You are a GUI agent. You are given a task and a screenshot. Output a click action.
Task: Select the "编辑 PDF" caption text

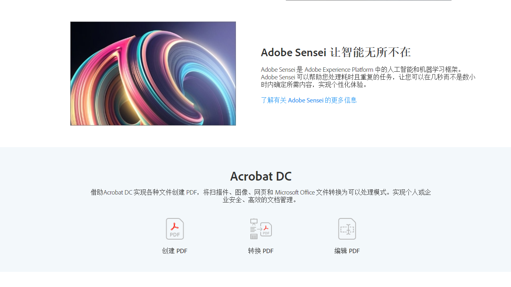(x=347, y=251)
